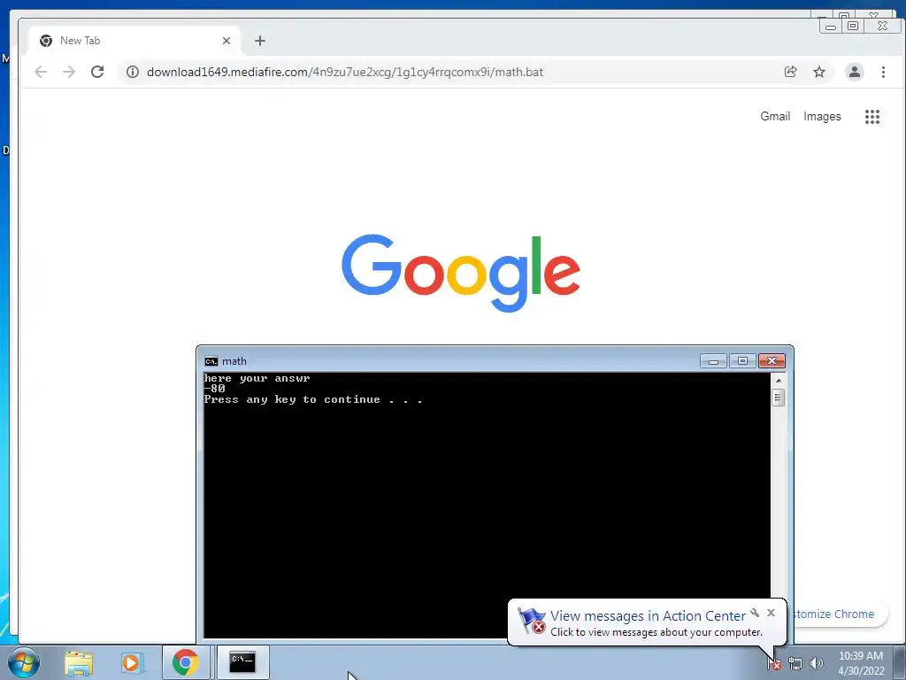Minimize the math console window
Image resolution: width=906 pixels, height=680 pixels.
pyautogui.click(x=714, y=361)
